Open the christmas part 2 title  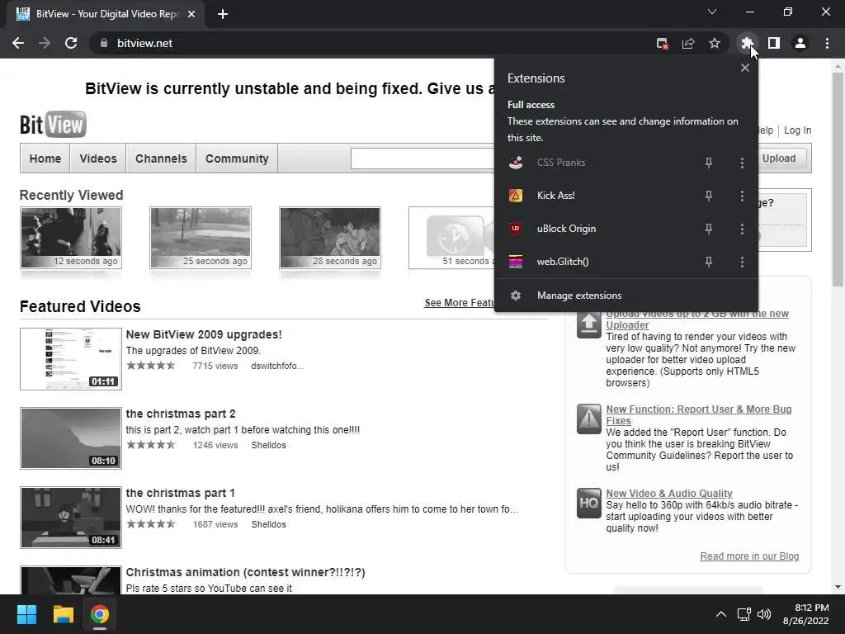pyautogui.click(x=181, y=414)
